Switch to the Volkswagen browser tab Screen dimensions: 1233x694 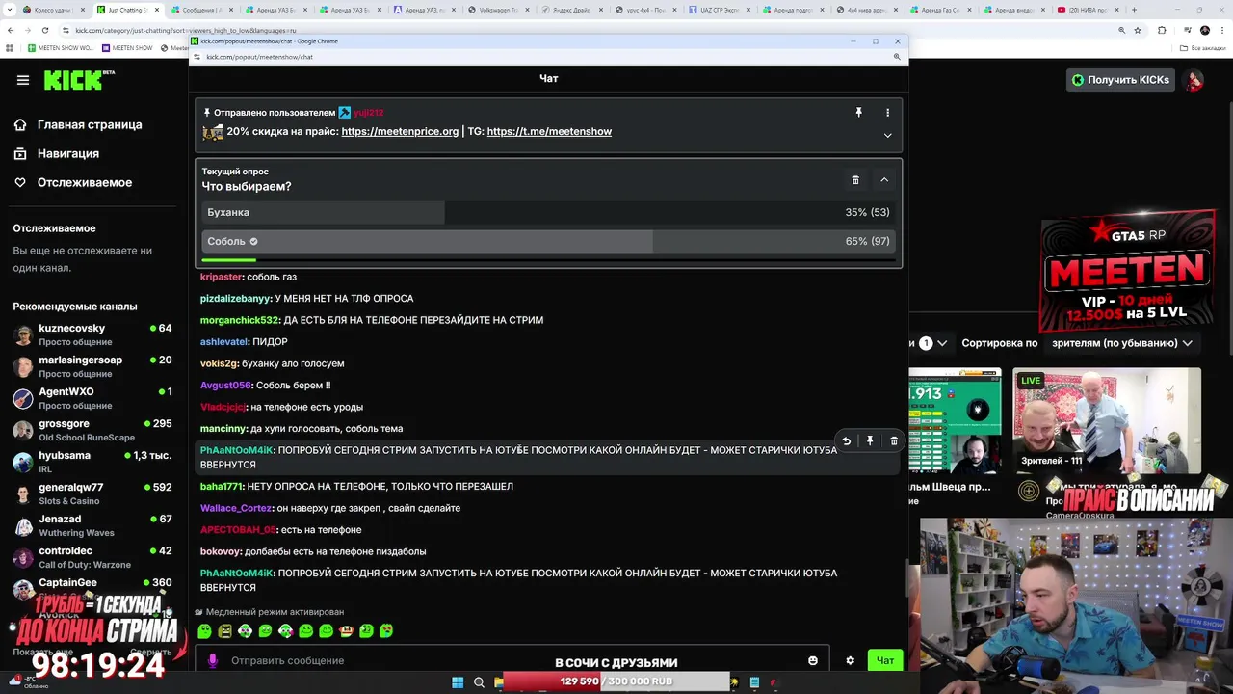(x=498, y=10)
